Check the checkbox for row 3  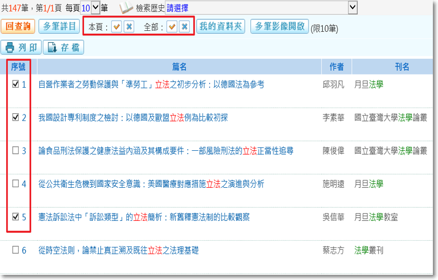[x=15, y=151]
